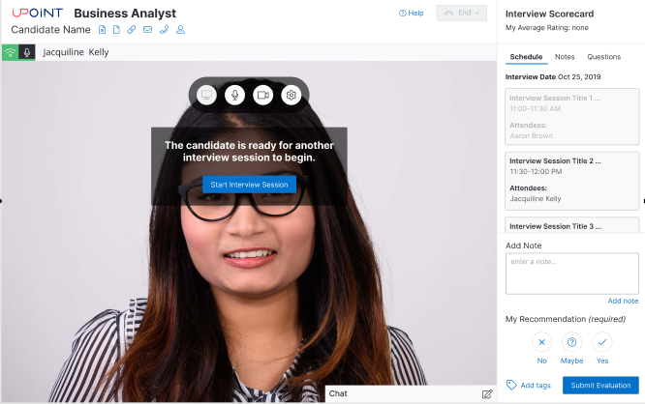Click the candidate email envelope icon
The image size is (645, 404).
(x=147, y=30)
